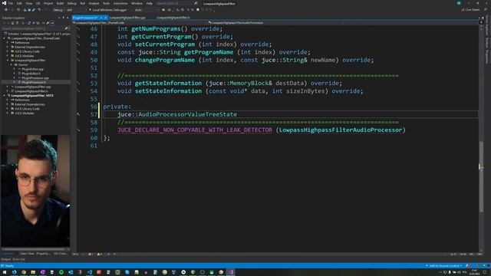491x276 pixels.
Task: Click the Undo toolbar icon
Action: click(39, 10)
